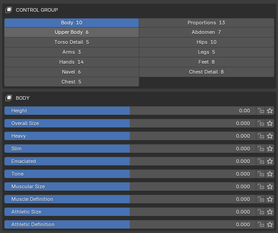The image size is (278, 233).
Task: Lock the Athletic Size slider
Action: (x=261, y=212)
